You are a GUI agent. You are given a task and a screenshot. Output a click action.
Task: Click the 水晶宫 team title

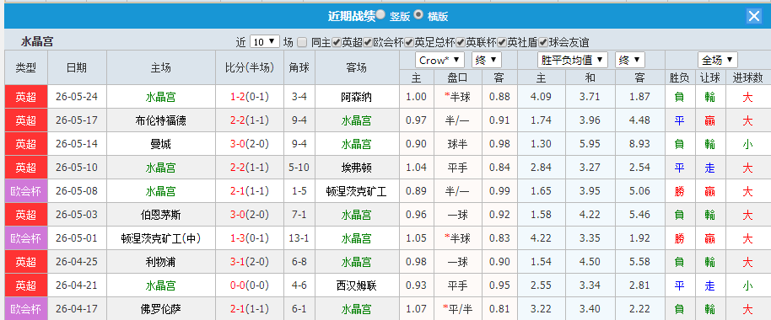coord(37,42)
